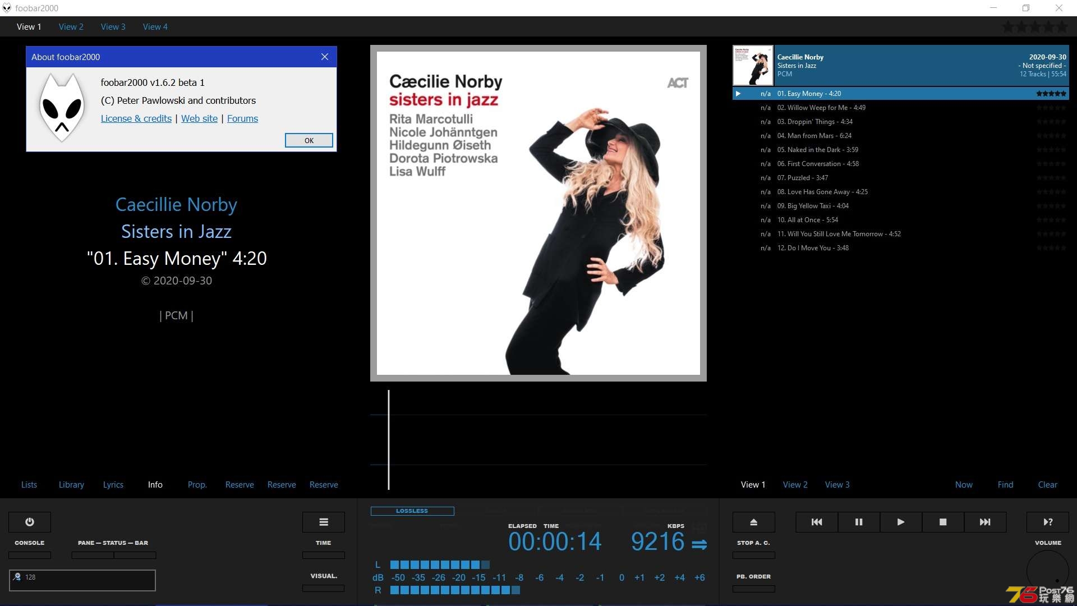Toggle the CONSOLE indicator bar

[x=30, y=555]
